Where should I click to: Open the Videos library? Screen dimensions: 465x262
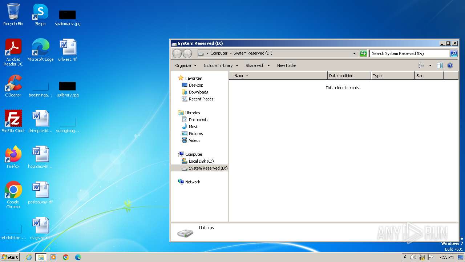tap(194, 140)
